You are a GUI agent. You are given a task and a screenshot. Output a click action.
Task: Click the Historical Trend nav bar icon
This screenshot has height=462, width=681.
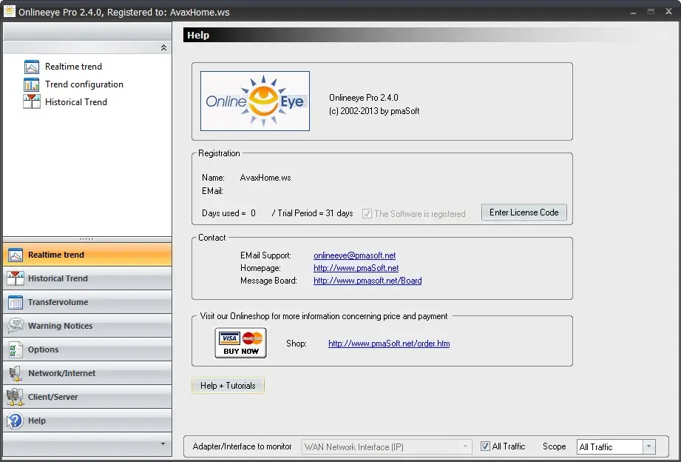click(x=16, y=278)
